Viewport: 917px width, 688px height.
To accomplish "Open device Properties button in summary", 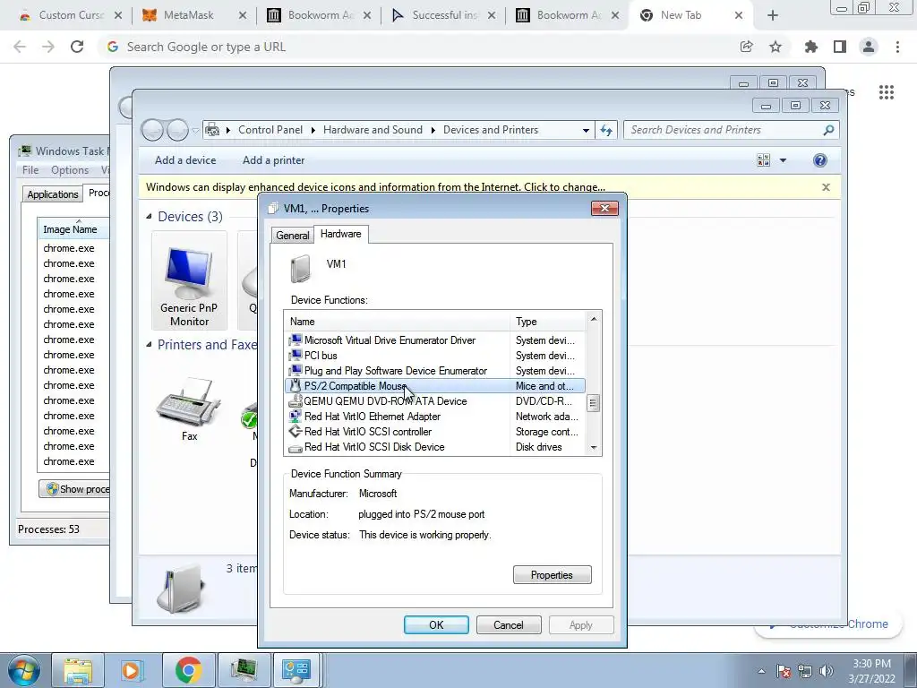I will [x=552, y=575].
